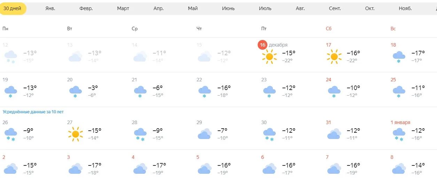Click the cloud icon for December 31
Viewport: 437px width, 179px height.
click(x=334, y=134)
